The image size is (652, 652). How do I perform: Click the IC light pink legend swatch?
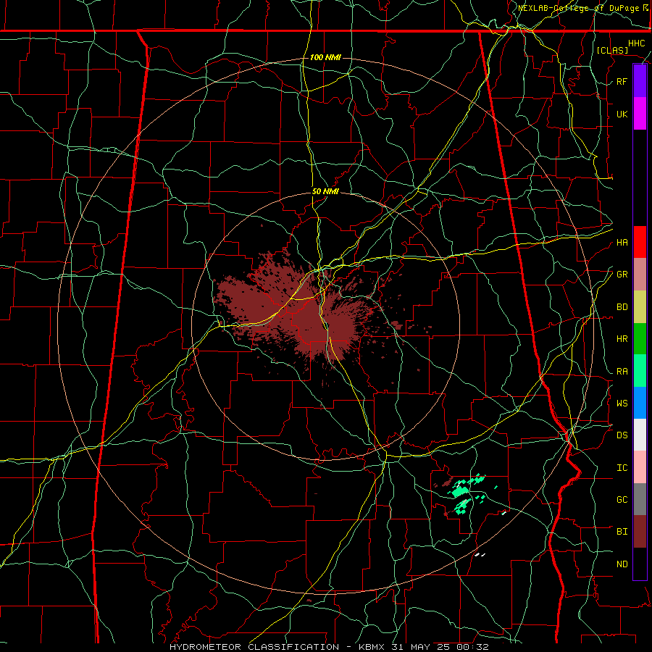[640, 467]
